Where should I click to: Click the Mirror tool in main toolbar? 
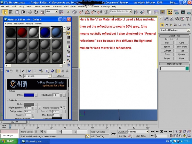(136, 12)
